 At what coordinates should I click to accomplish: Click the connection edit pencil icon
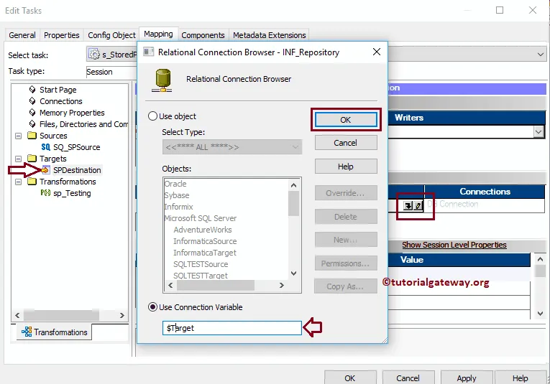tap(418, 205)
